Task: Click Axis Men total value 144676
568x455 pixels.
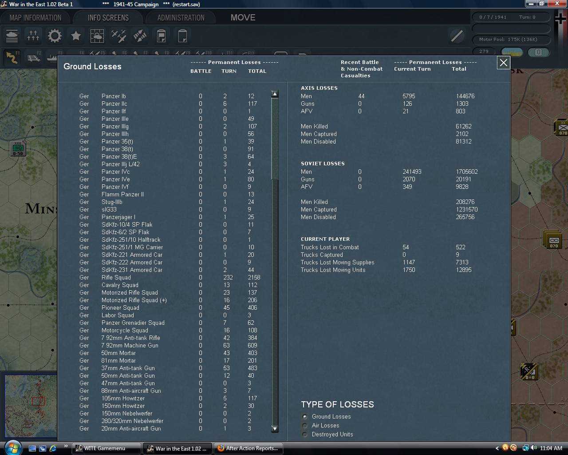Action: (465, 96)
